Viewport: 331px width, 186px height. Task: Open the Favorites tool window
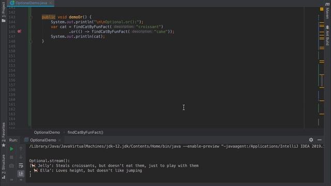point(4,134)
